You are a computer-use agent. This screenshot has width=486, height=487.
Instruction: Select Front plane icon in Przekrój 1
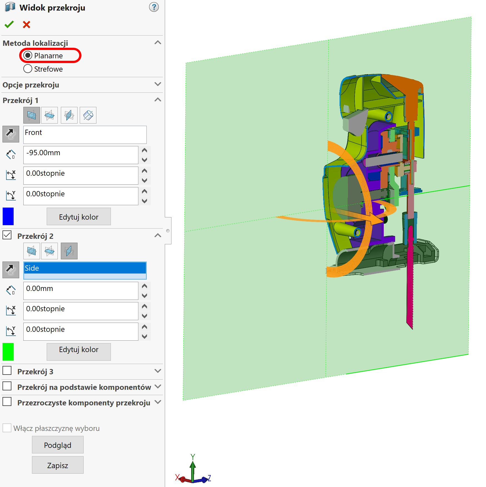click(x=32, y=115)
